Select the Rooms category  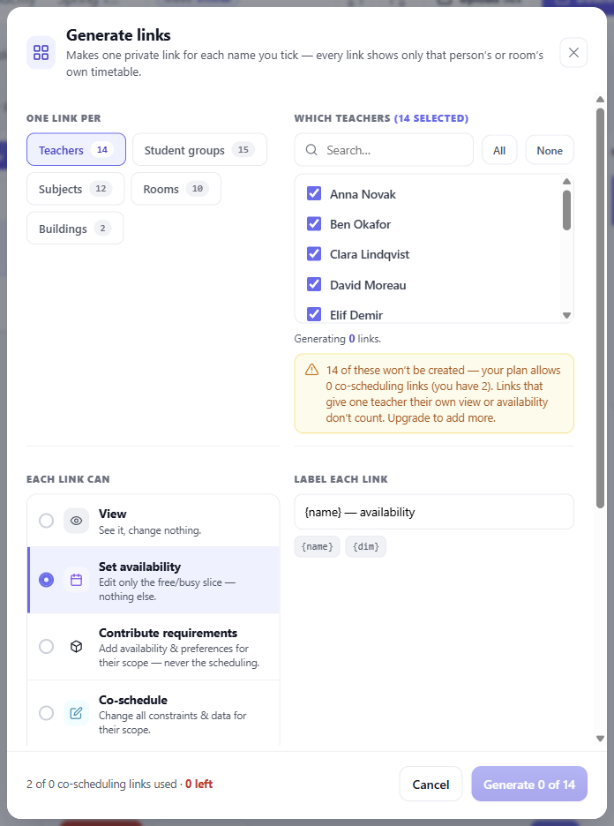point(176,189)
